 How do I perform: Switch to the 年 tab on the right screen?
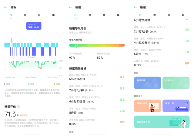coord(183,15)
